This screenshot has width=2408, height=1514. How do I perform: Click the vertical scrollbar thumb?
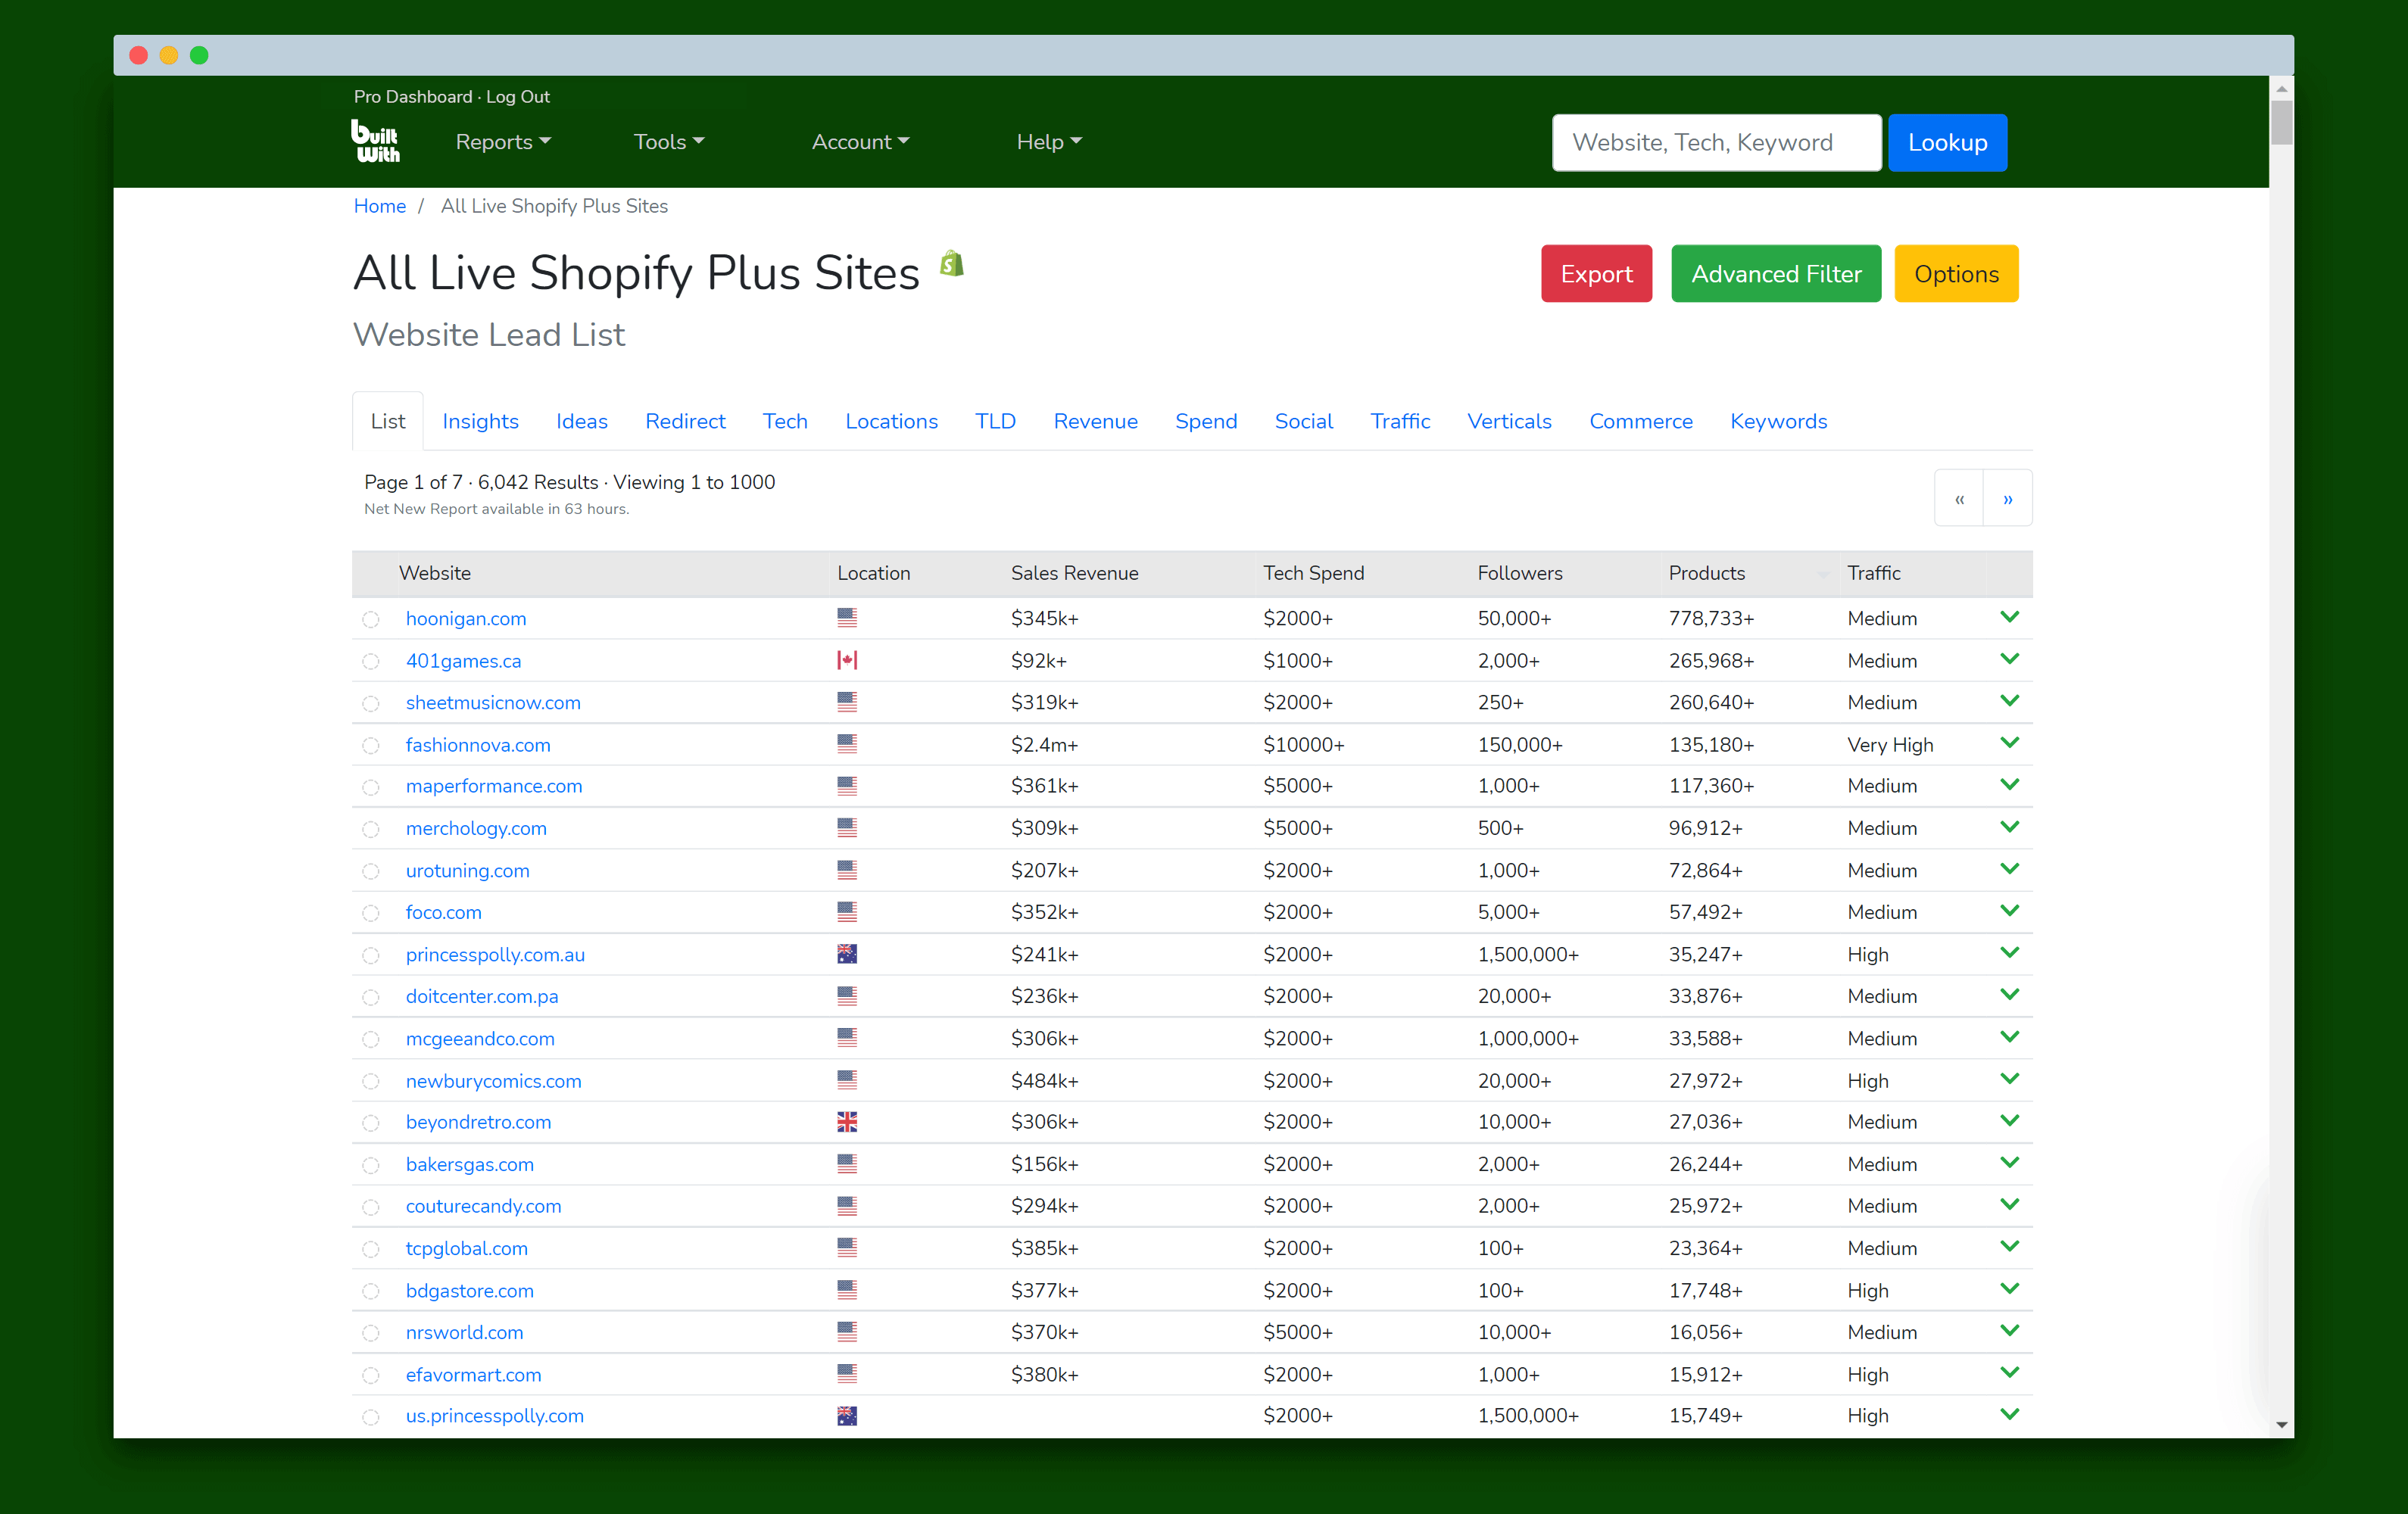click(2281, 122)
